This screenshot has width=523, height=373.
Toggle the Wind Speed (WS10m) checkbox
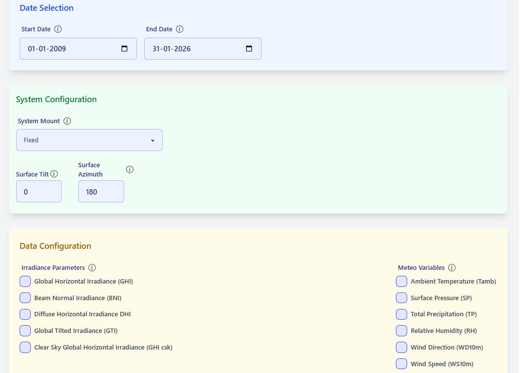pos(401,364)
